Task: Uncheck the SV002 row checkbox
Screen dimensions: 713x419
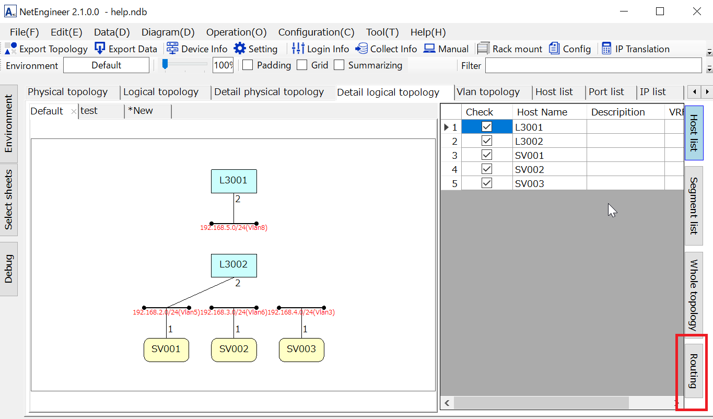Action: click(x=487, y=169)
